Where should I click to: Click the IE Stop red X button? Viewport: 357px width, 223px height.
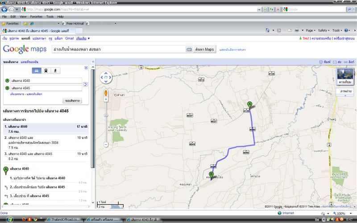278,9
